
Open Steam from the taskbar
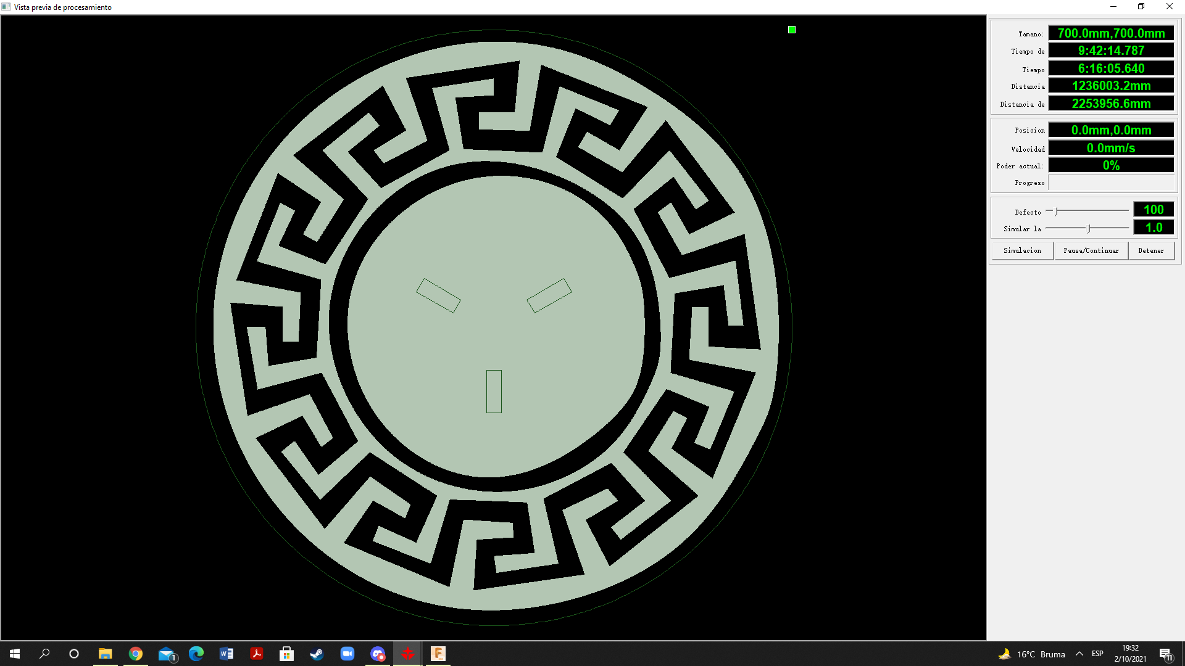[317, 654]
